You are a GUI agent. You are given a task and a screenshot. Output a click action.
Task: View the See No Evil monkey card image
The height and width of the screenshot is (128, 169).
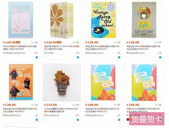click(21, 82)
